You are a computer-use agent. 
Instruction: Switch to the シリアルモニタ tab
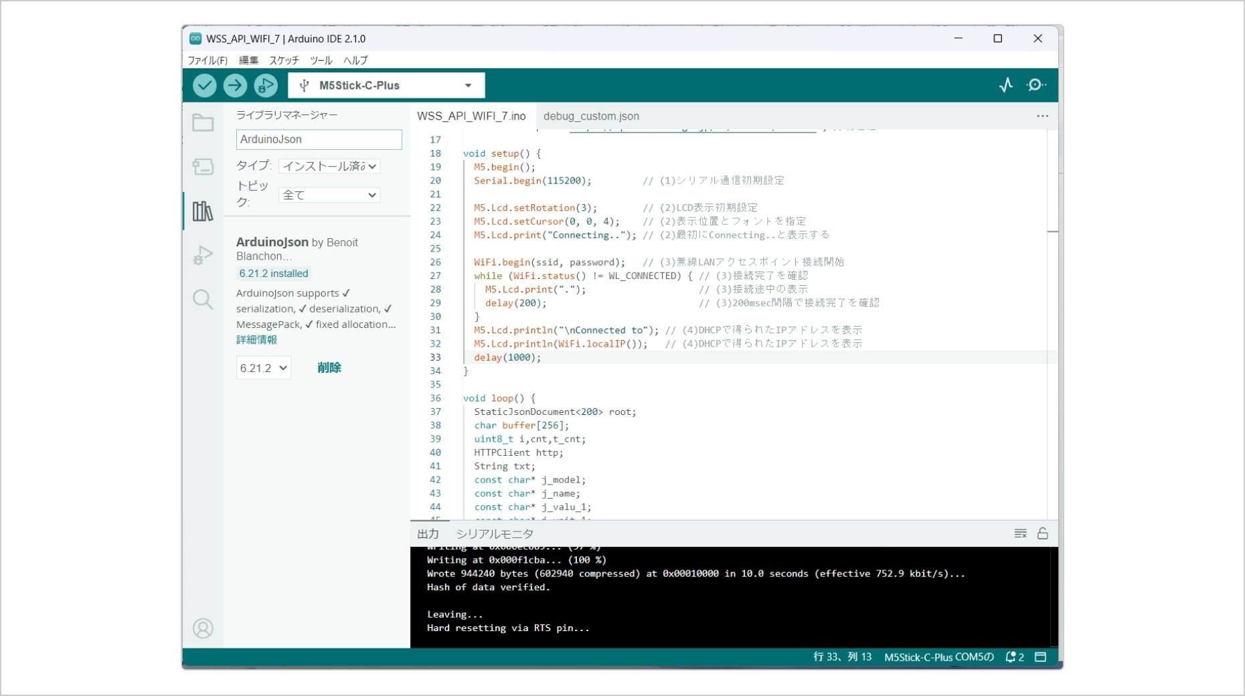495,533
